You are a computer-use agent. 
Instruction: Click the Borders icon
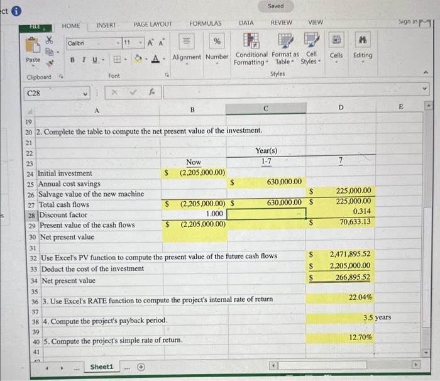(117, 60)
